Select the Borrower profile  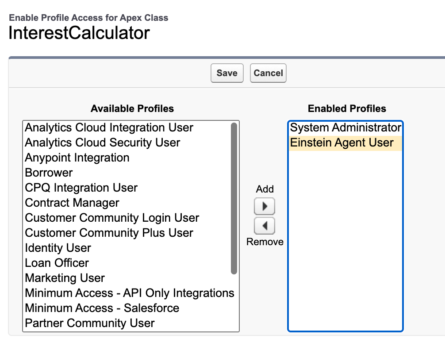coord(49,173)
